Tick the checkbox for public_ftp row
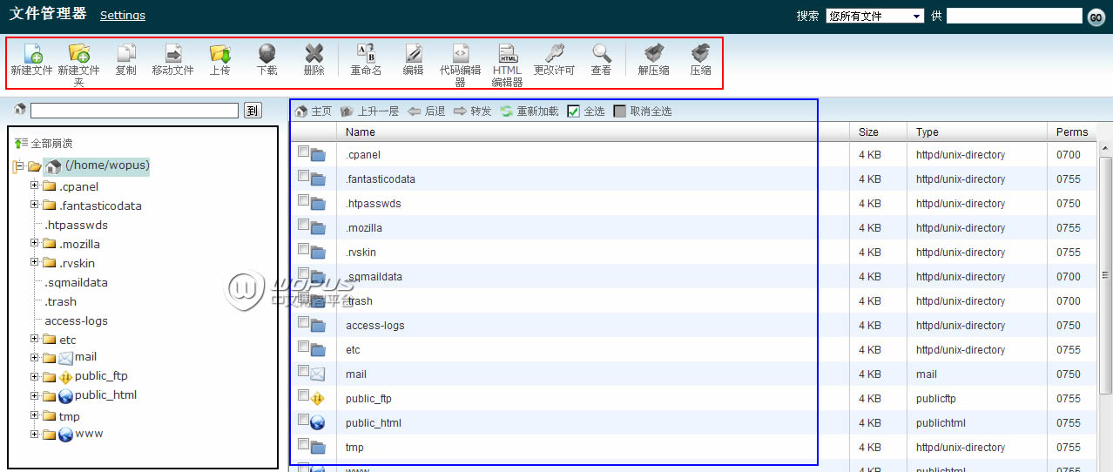Image resolution: width=1113 pixels, height=472 pixels. 303,395
